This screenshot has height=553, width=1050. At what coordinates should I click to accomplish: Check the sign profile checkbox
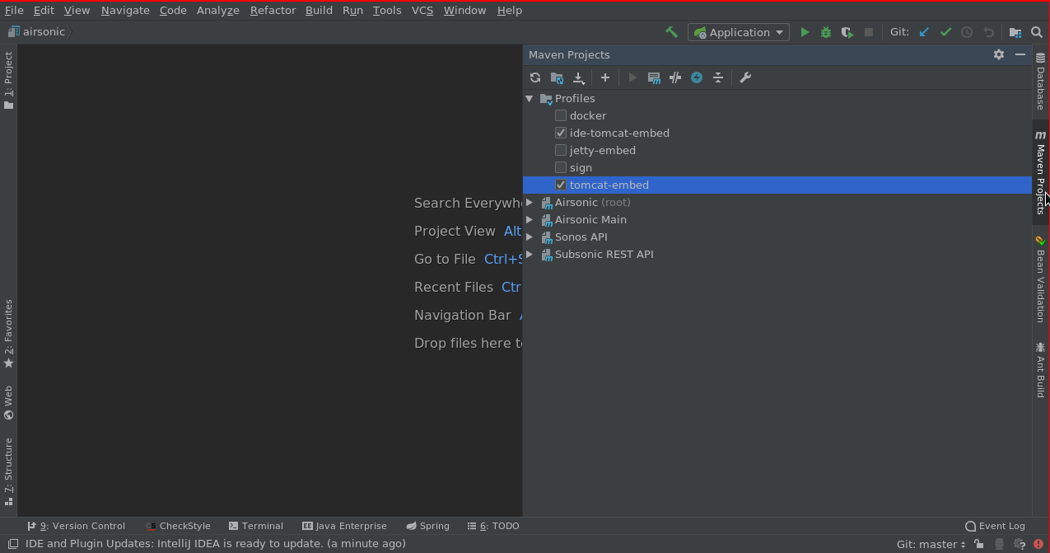pyautogui.click(x=561, y=167)
